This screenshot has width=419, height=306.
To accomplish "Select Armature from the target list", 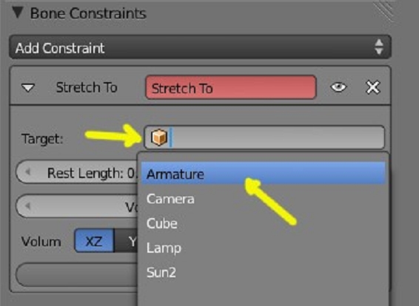I will point(264,174).
